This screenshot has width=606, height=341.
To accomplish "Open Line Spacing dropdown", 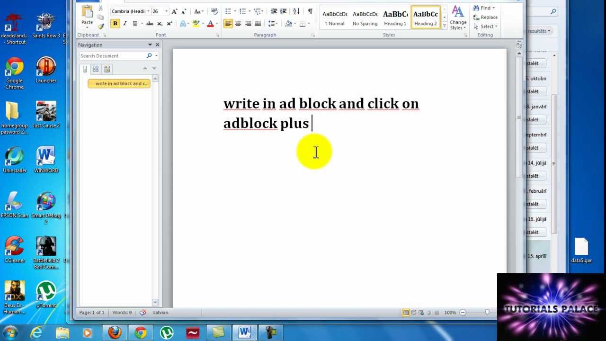I will [x=273, y=24].
